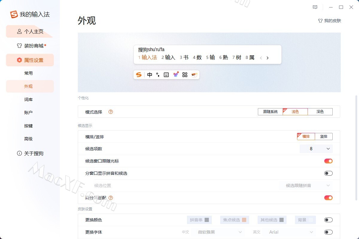Select candidate 1 输入法 in the preview
Screen dimensions: 359x239
coord(147,58)
